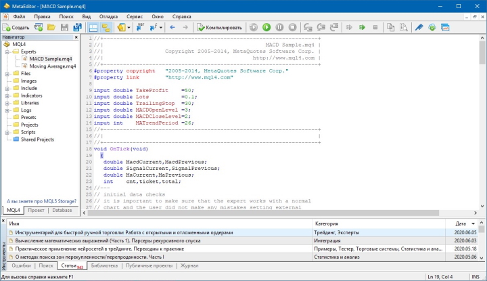487x281 pixels.
Task: Save all files with the multi-disk icon
Action: click(x=76, y=28)
